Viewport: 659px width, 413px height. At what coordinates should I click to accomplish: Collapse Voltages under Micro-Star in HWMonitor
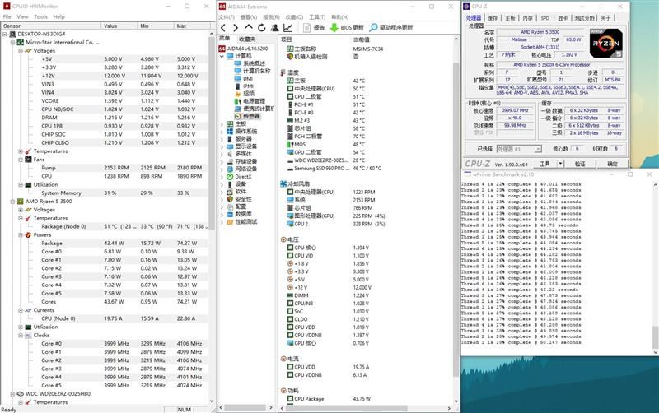[x=20, y=51]
